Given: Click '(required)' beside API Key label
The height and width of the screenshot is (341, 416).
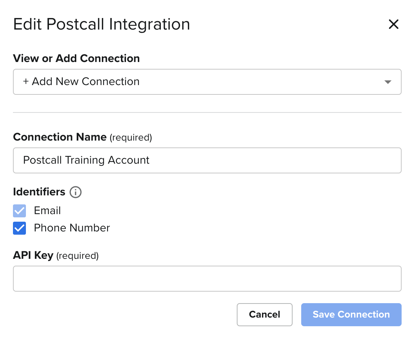Looking at the screenshot, I should 77,256.
